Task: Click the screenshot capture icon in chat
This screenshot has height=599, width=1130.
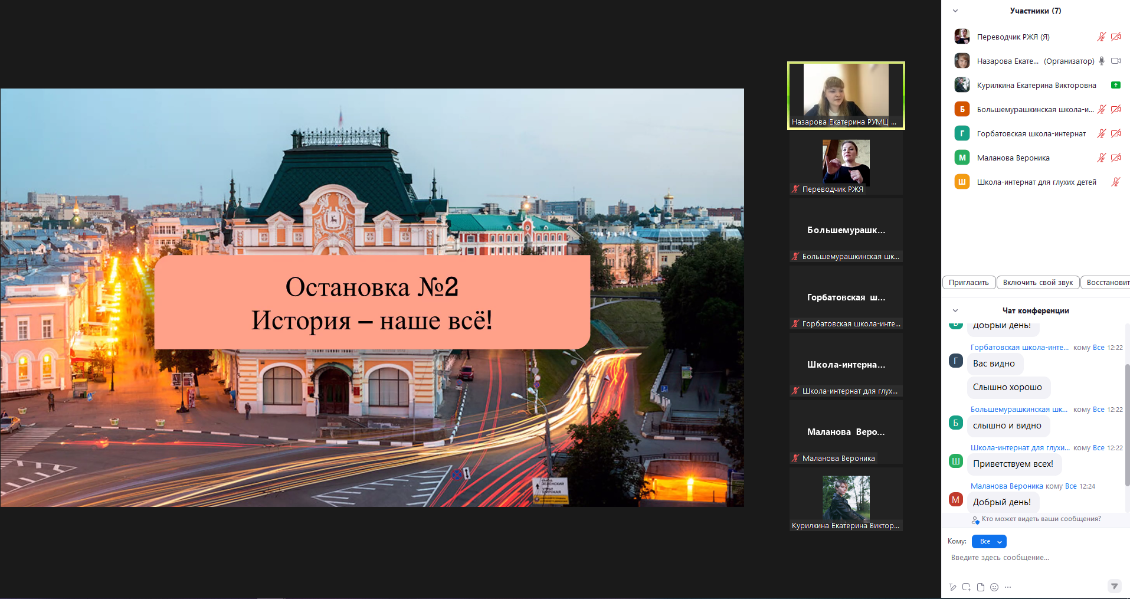Action: click(x=966, y=587)
